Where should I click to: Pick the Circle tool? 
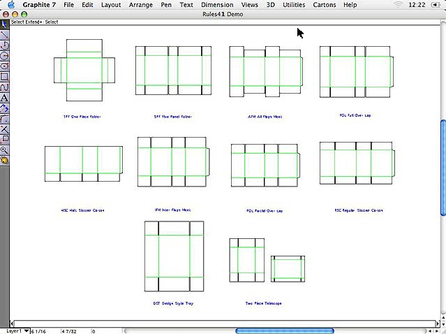(x=4, y=55)
